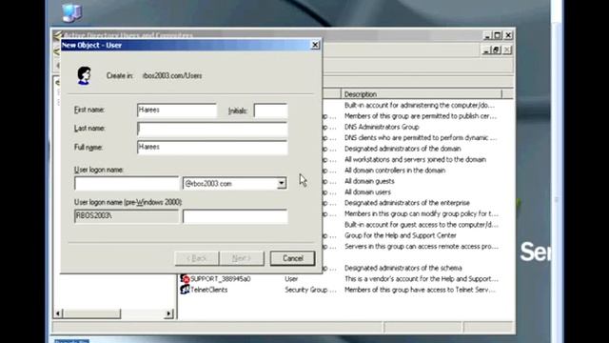
Task: Minimize the Active Directory Users and Computers window
Action: [x=487, y=35]
